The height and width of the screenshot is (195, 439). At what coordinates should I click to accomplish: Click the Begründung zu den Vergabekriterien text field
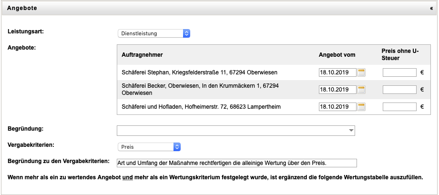click(236, 163)
